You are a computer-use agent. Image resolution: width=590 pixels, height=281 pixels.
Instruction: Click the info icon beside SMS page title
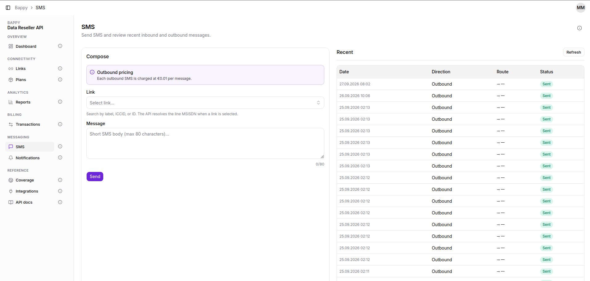(580, 28)
